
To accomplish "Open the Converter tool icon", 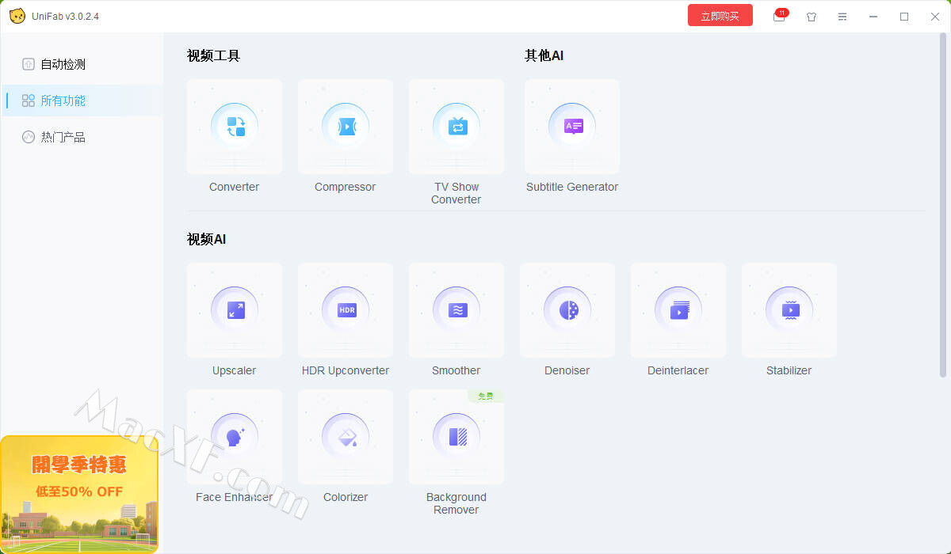I will pos(235,127).
